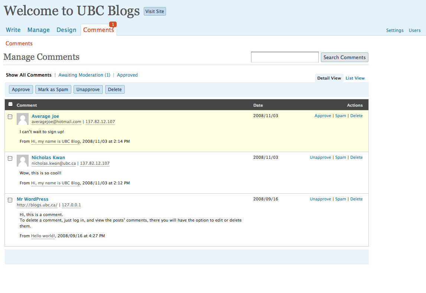Open the Mr WordPress author link
426x293 pixels.
pyautogui.click(x=33, y=199)
